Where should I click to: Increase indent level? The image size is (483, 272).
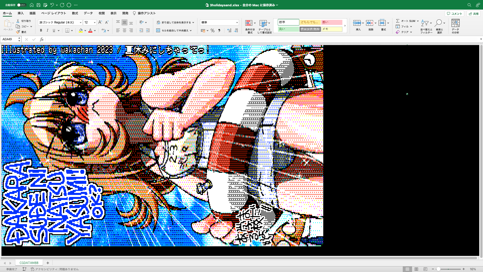(x=148, y=30)
